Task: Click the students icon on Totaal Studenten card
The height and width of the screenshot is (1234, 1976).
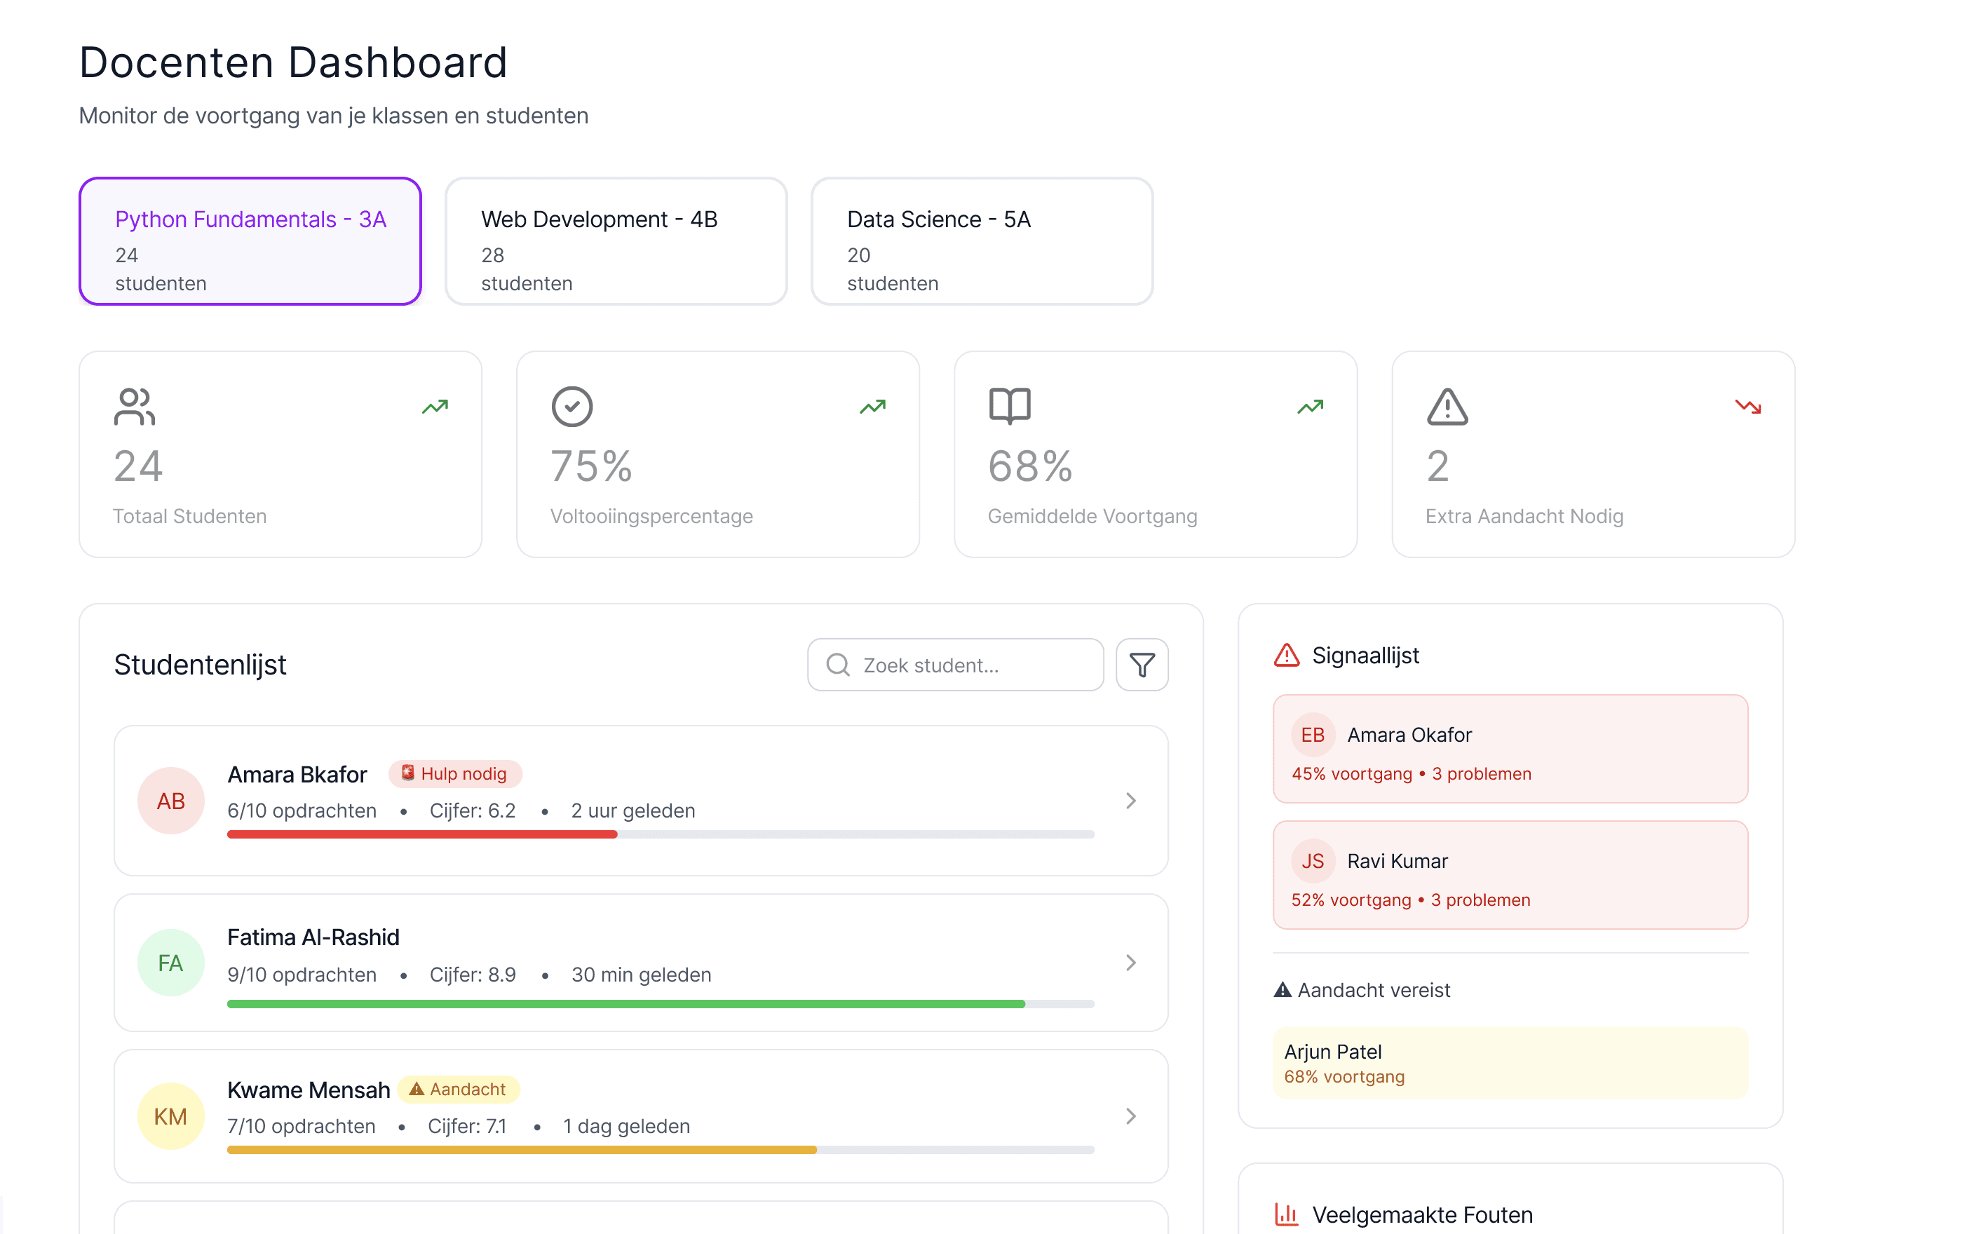Action: (x=134, y=406)
